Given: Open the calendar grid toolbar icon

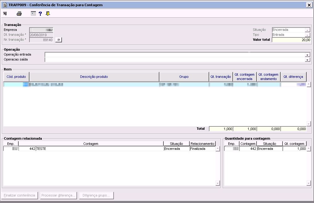Looking at the screenshot, I should (x=33, y=14).
